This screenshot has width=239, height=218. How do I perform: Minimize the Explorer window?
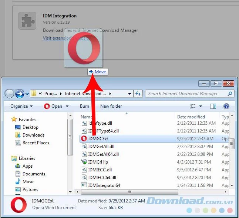[x=204, y=84]
